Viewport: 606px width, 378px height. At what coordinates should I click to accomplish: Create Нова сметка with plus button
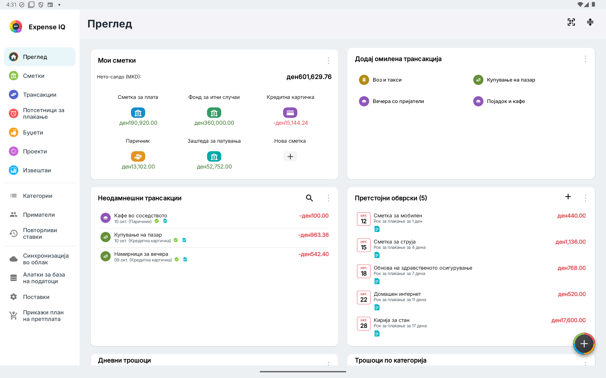[290, 156]
